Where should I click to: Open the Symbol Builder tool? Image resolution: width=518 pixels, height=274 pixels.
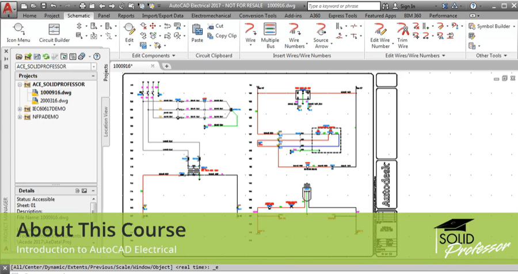pyautogui.click(x=490, y=26)
